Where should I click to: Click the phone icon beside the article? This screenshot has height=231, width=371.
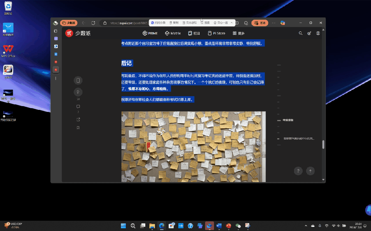tap(78, 80)
